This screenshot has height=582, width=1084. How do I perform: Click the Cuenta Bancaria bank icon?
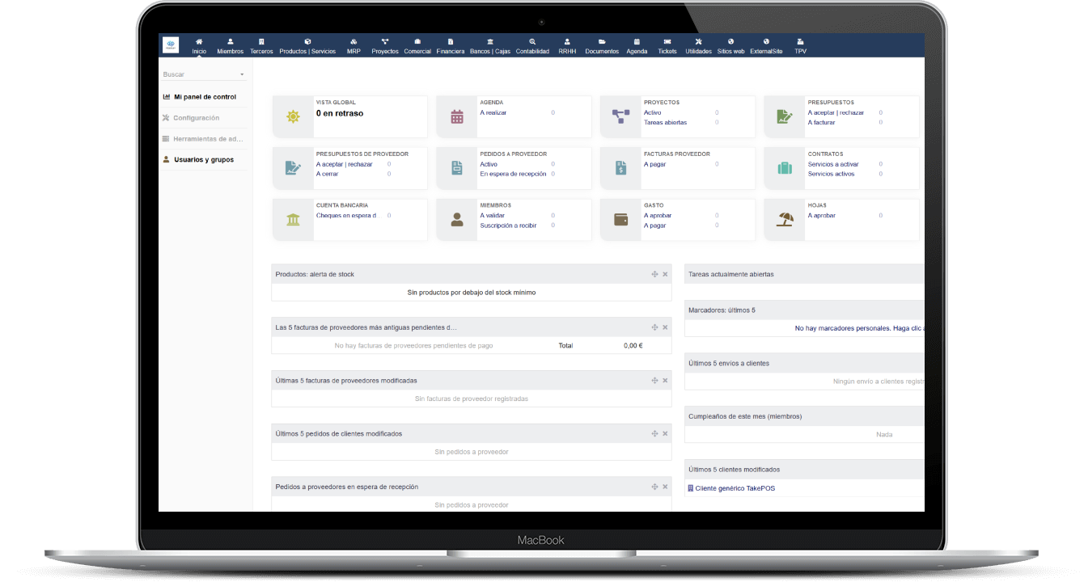(293, 219)
